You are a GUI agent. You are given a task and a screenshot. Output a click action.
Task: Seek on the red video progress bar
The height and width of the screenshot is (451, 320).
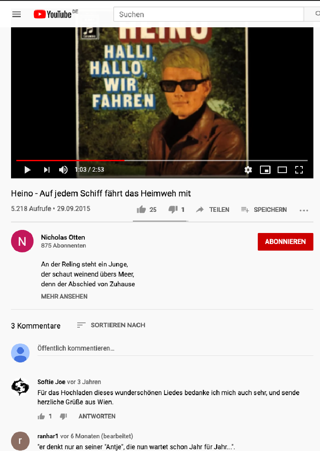pyautogui.click(x=162, y=160)
